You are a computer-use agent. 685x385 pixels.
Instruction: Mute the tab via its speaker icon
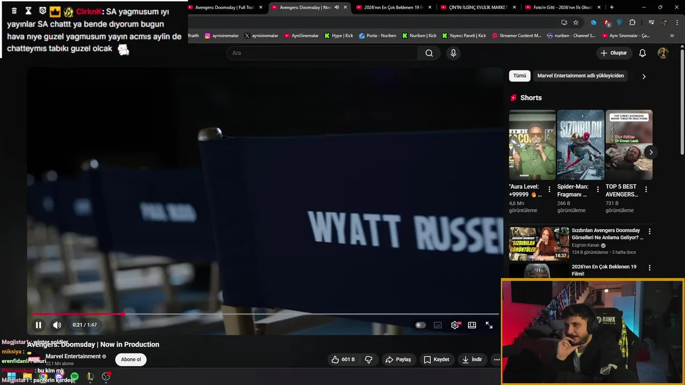(x=337, y=7)
